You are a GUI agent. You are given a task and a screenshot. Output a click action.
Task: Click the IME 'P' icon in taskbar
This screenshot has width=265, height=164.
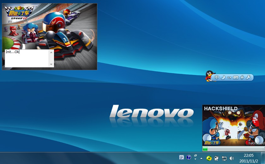click(x=182, y=158)
